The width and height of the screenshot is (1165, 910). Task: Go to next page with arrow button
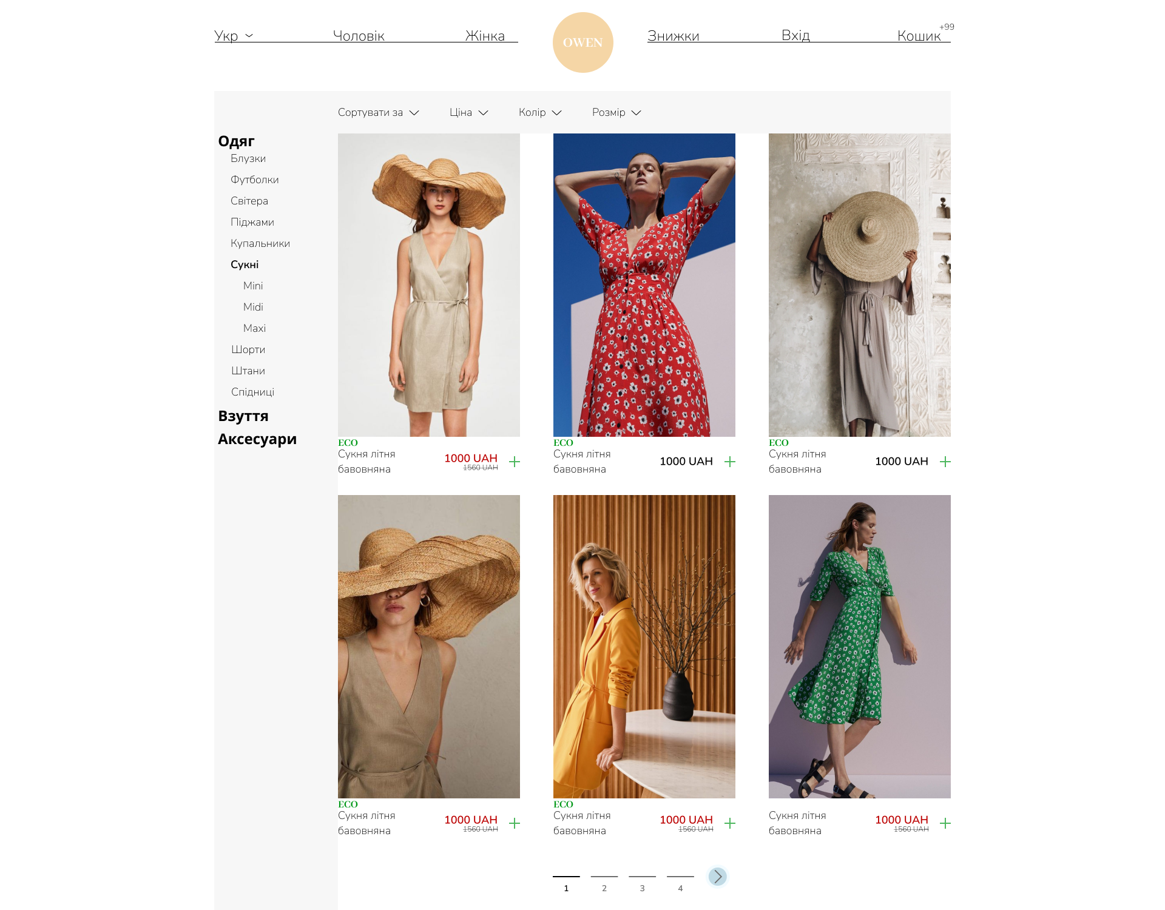pos(717,877)
